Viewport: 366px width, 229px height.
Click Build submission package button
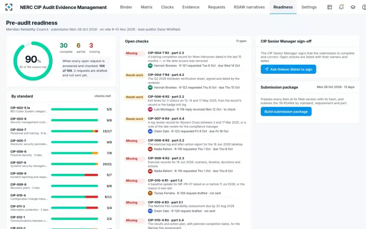pos(286,112)
